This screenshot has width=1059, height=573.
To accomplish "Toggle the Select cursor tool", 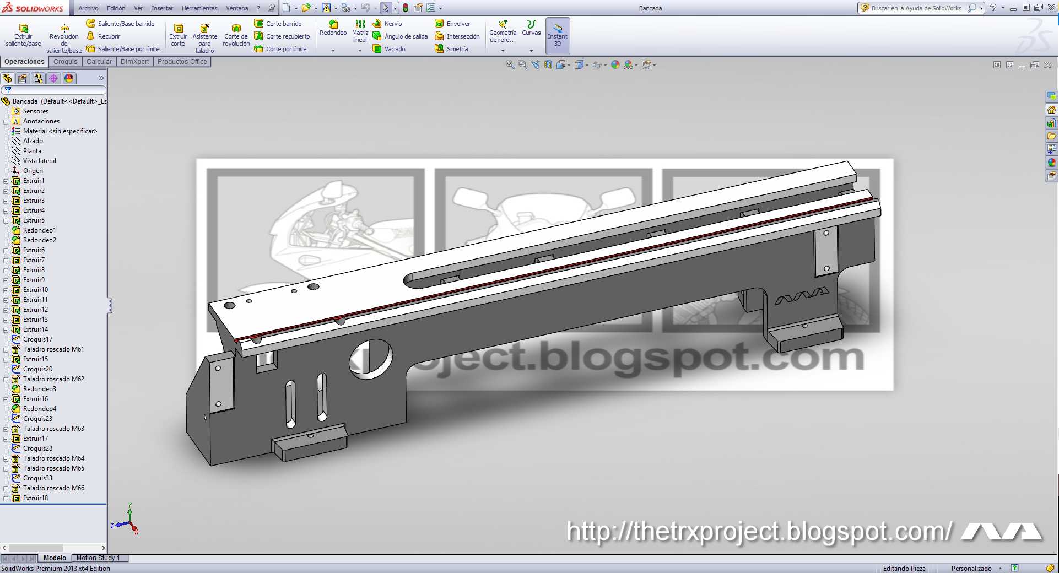I will pos(385,8).
